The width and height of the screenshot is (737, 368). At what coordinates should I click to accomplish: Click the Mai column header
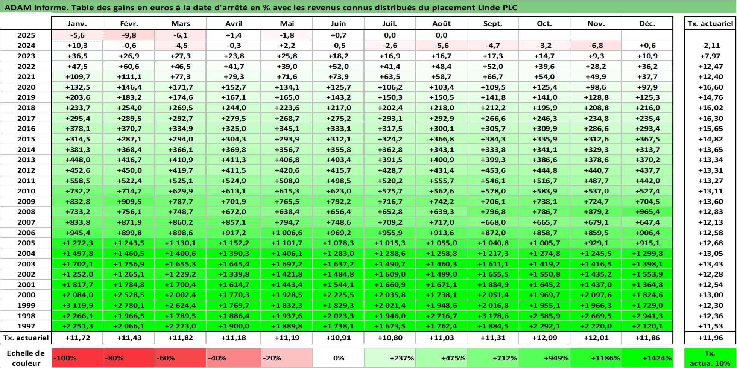(x=287, y=23)
